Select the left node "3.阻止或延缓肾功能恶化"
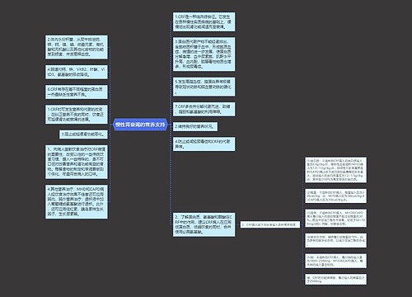Screen dimensions: 412x297 click(83, 134)
